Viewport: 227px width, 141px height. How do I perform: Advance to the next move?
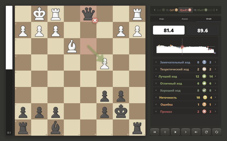(x=185, y=132)
